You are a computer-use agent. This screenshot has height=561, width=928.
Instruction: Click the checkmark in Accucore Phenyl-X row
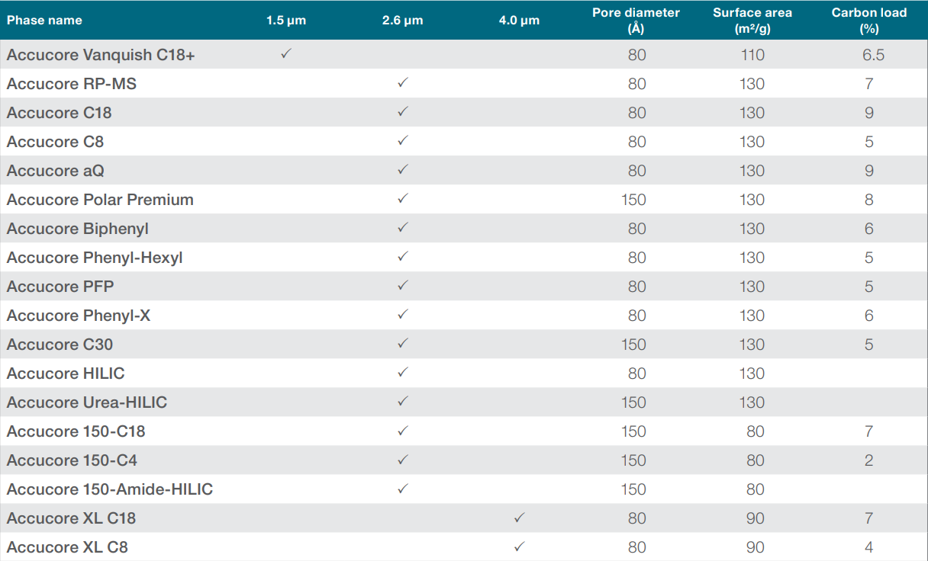pyautogui.click(x=403, y=315)
